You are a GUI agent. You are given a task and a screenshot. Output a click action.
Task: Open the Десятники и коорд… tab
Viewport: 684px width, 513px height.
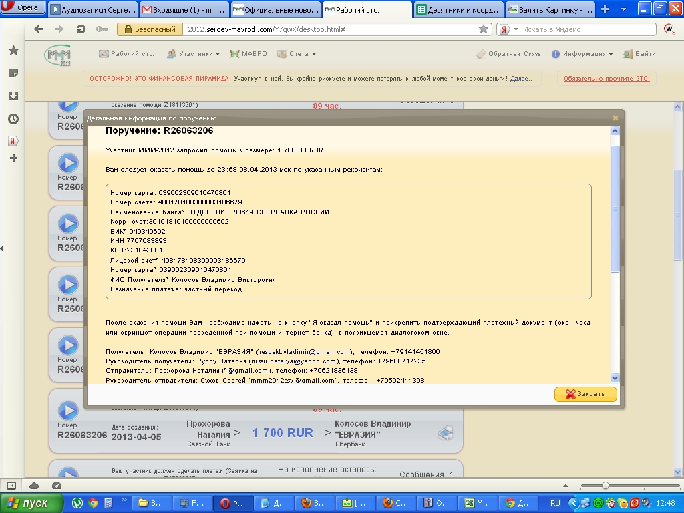click(458, 9)
